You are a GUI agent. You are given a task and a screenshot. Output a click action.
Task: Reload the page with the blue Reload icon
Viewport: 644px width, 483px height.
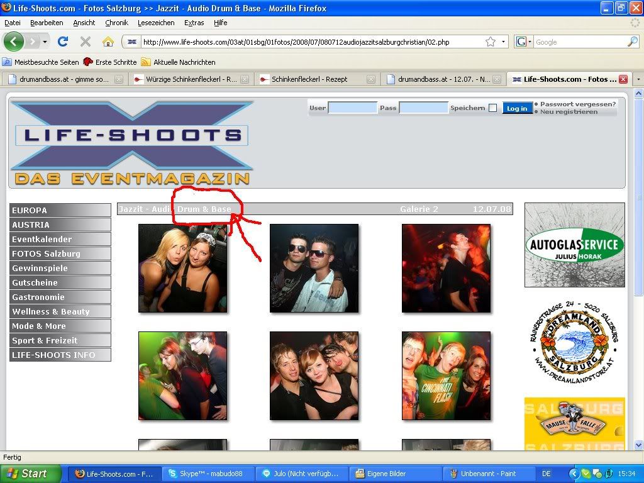pyautogui.click(x=63, y=42)
